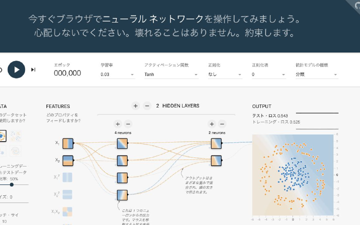Click the トレーニング・ロス 0.525 text
Screen dimensions: 360x225
click(x=276, y=122)
